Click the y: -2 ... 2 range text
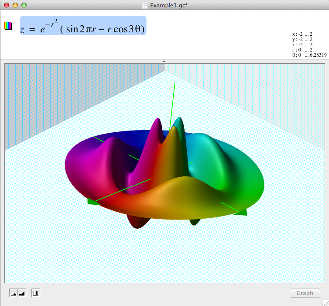This screenshot has height=306, width=329. pyautogui.click(x=302, y=39)
